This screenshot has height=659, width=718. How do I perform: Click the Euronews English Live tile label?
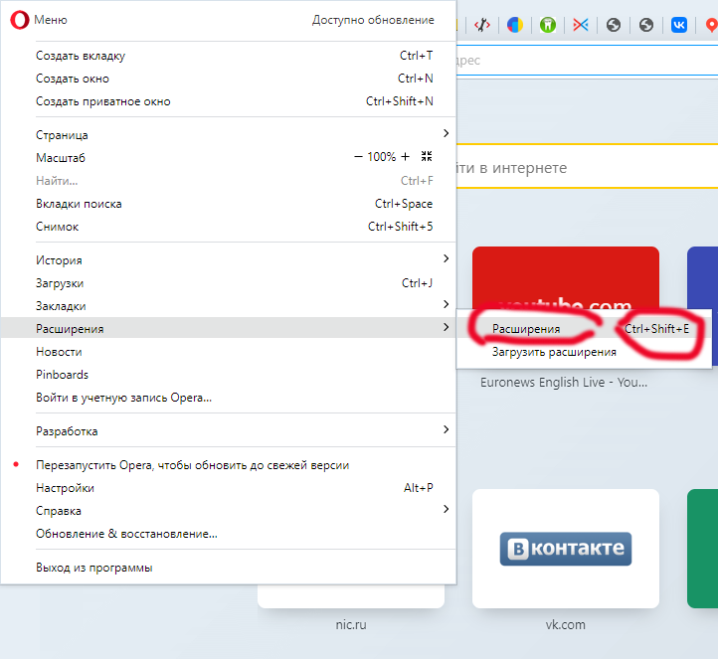(x=564, y=382)
